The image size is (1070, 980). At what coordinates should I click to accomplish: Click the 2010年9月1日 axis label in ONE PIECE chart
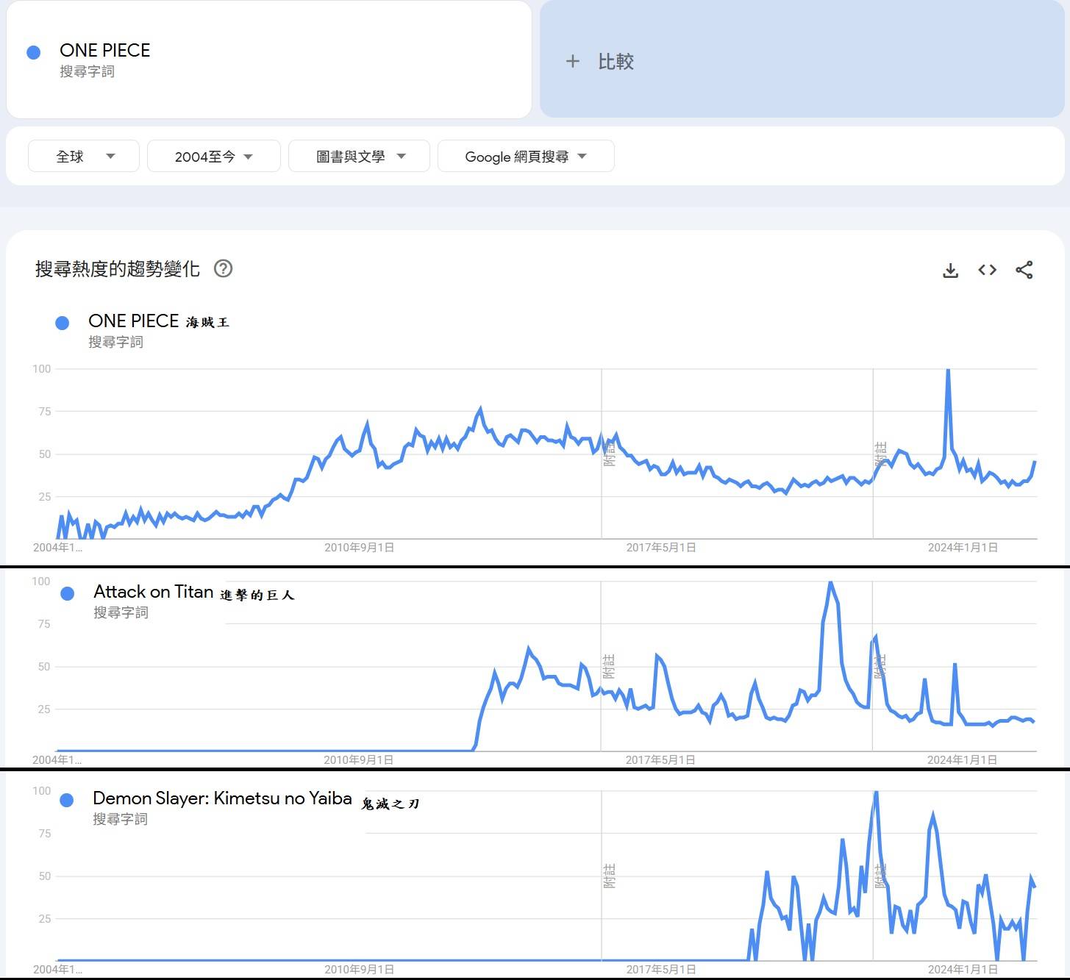pyautogui.click(x=359, y=548)
